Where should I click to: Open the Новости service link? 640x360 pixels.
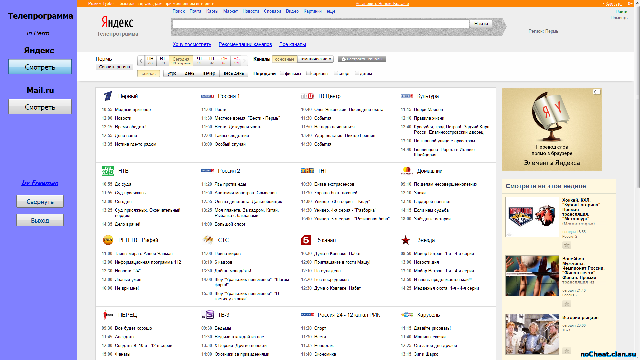[x=251, y=11]
